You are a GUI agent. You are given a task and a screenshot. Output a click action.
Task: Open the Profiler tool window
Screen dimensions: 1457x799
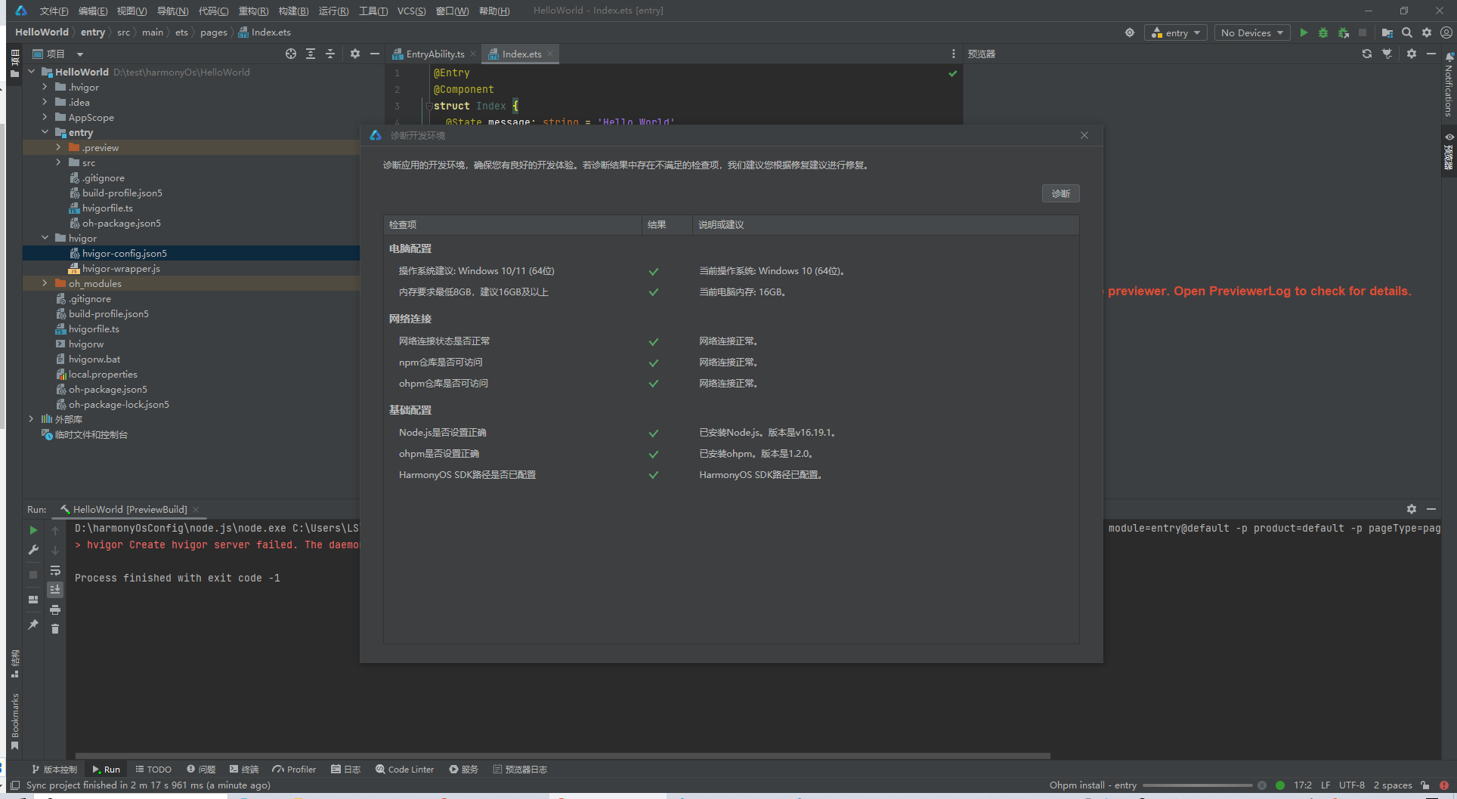click(x=295, y=770)
